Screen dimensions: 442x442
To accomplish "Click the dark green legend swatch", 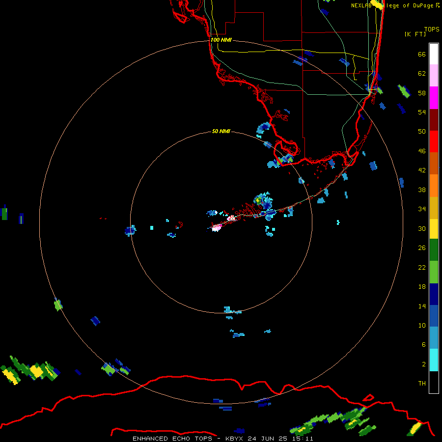I will 434,250.
